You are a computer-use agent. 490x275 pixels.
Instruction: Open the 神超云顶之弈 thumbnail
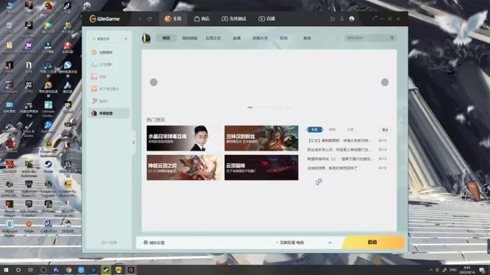[183, 167]
